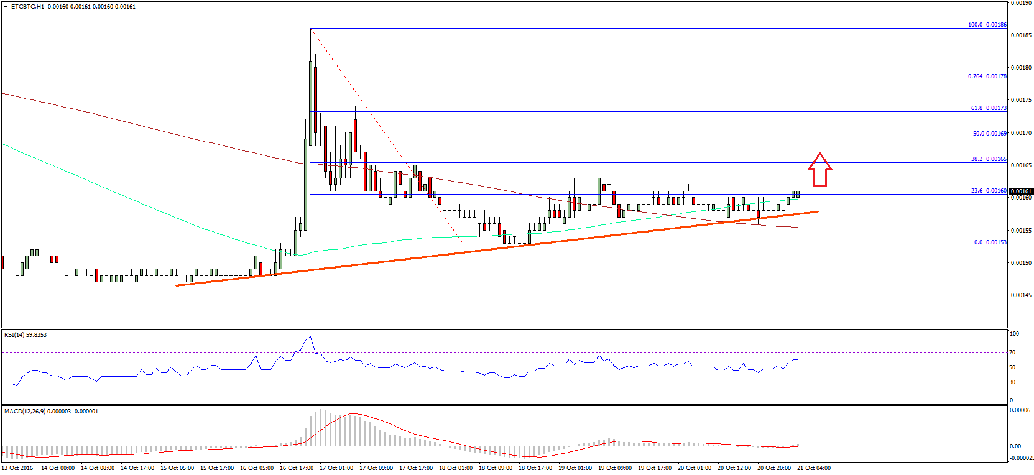Viewport: 1034px width, 475px height.
Task: Click the black 0.00161 current price tag
Action: (1021, 191)
